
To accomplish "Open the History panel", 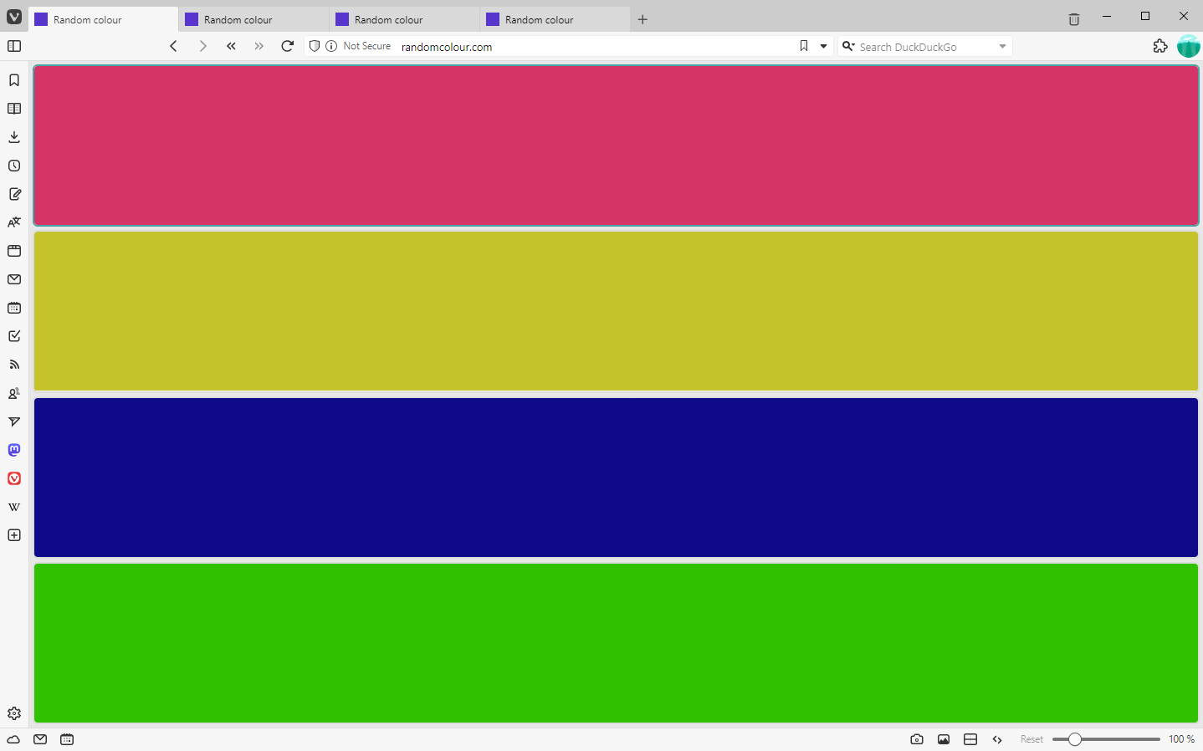I will 14,166.
